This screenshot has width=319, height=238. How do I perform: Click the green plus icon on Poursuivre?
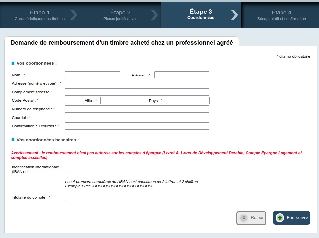280,218
